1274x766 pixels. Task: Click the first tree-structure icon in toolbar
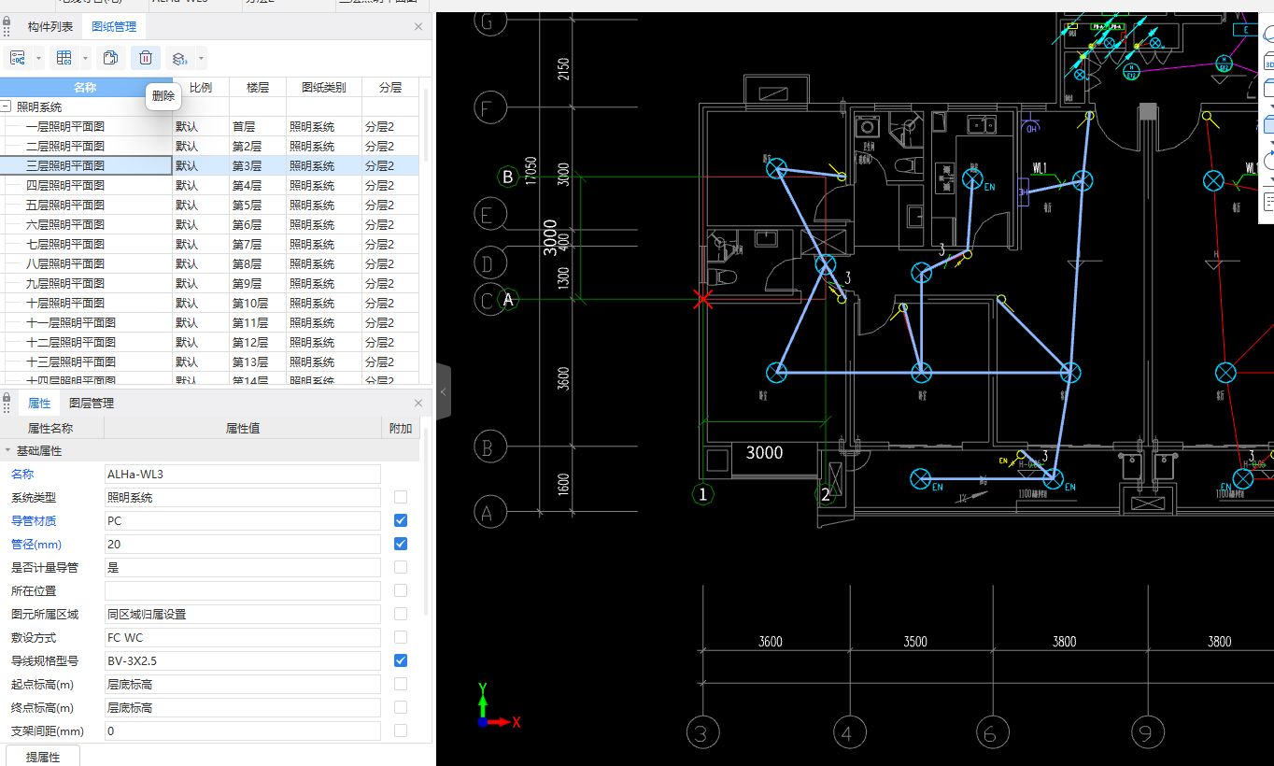pyautogui.click(x=18, y=58)
